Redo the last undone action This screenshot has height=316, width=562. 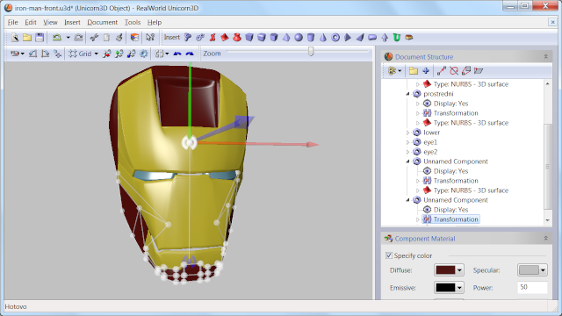tap(78, 37)
